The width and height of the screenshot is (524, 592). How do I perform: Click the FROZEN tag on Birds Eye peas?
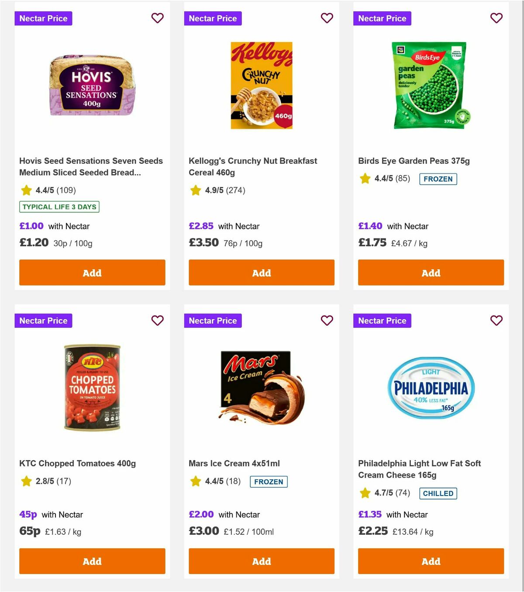[438, 179]
